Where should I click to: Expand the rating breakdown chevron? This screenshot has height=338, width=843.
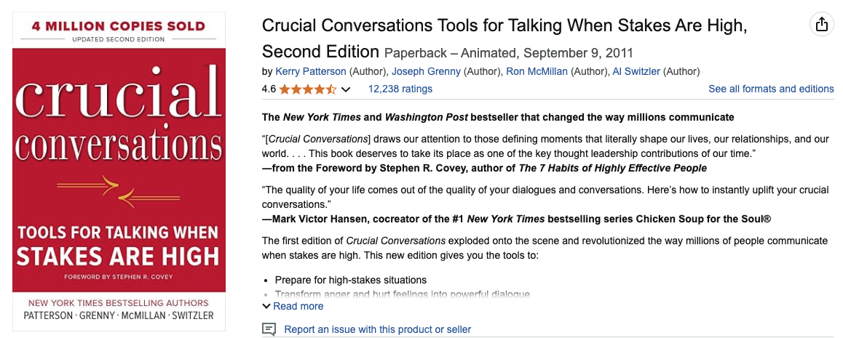(346, 90)
